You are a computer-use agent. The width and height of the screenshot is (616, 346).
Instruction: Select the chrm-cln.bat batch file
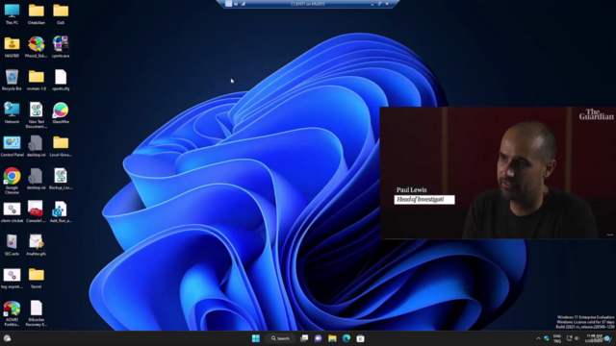tap(12, 211)
